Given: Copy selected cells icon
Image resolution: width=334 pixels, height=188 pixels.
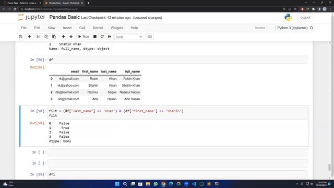Looking at the screenshot, I should [x=46, y=37].
